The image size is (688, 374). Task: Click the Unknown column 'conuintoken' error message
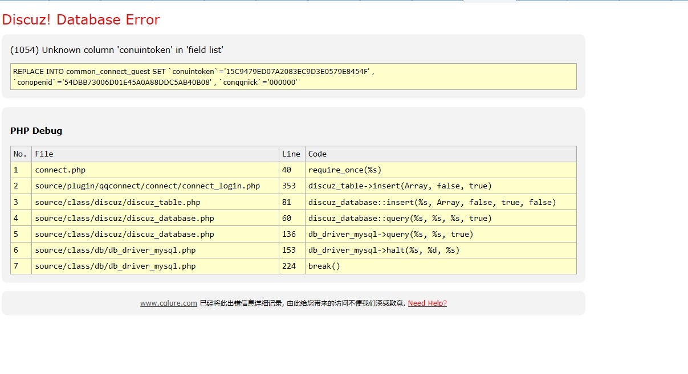pyautogui.click(x=117, y=50)
